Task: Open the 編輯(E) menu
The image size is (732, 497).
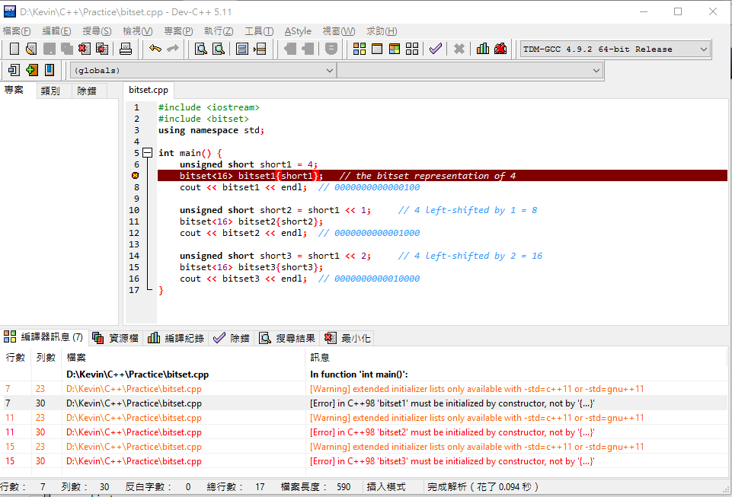Action: [x=56, y=31]
